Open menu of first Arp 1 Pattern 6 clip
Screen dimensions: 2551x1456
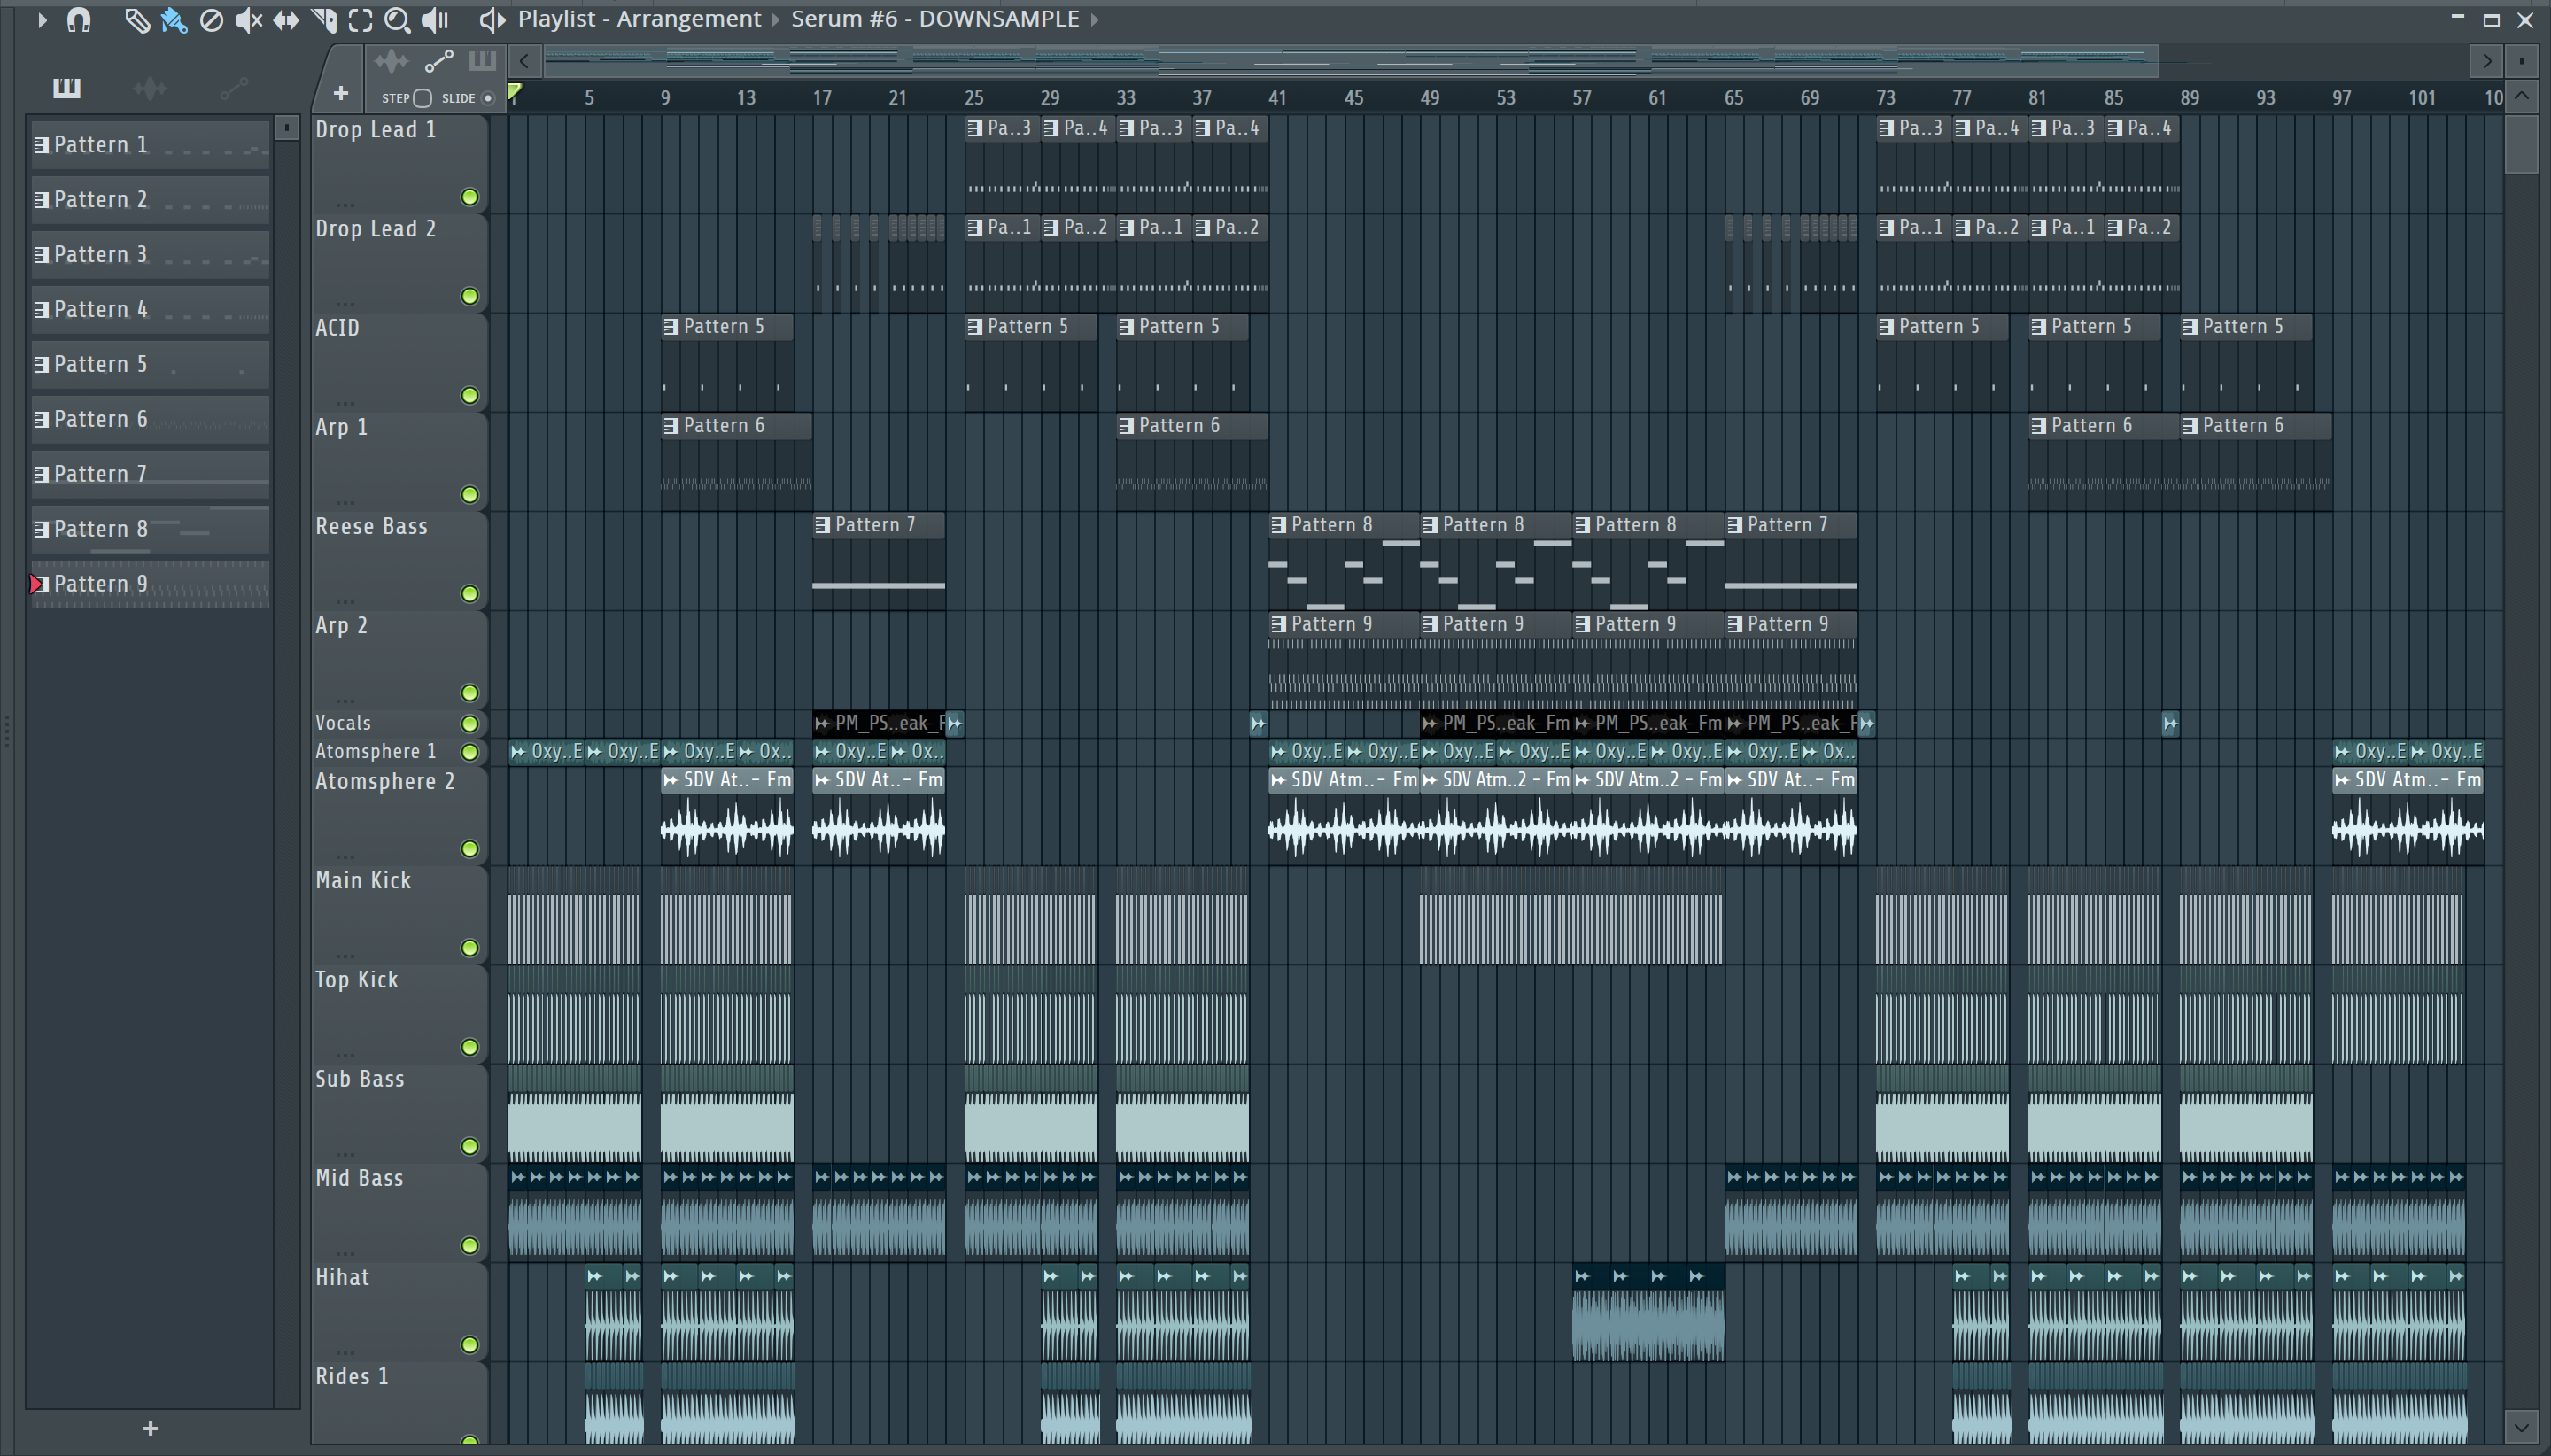tap(671, 425)
